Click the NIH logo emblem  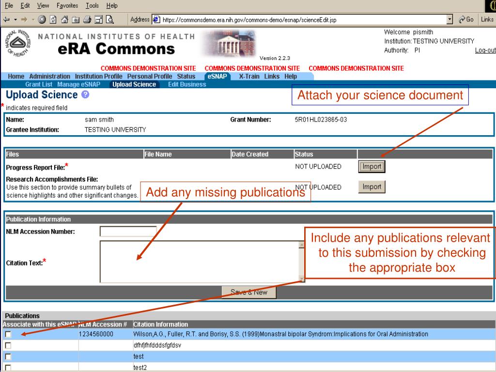(18, 43)
